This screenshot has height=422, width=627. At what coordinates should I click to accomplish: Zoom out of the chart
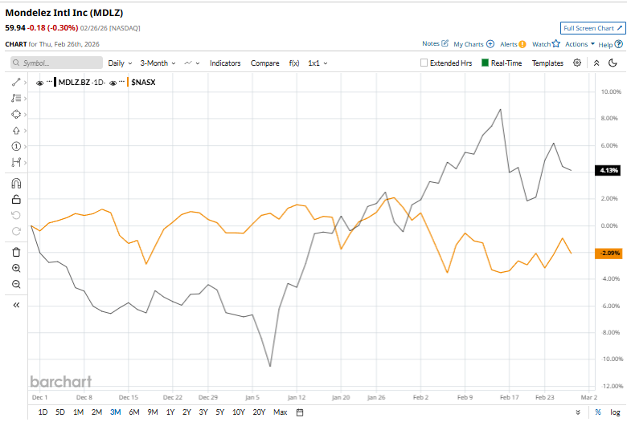16,284
